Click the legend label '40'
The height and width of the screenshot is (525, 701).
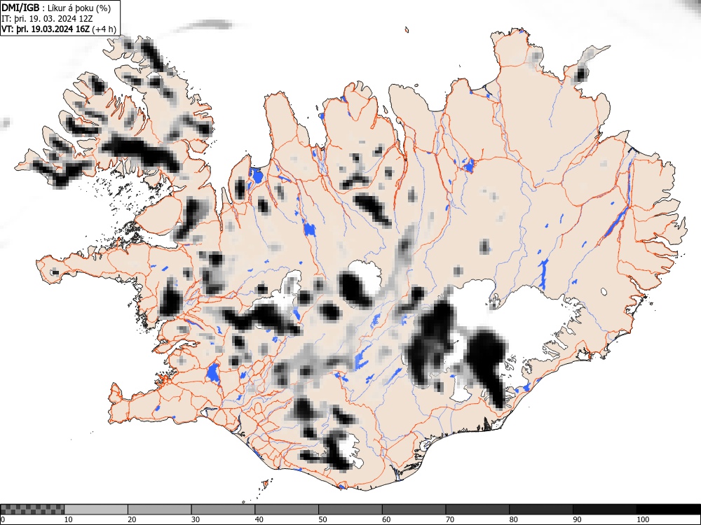point(259,519)
